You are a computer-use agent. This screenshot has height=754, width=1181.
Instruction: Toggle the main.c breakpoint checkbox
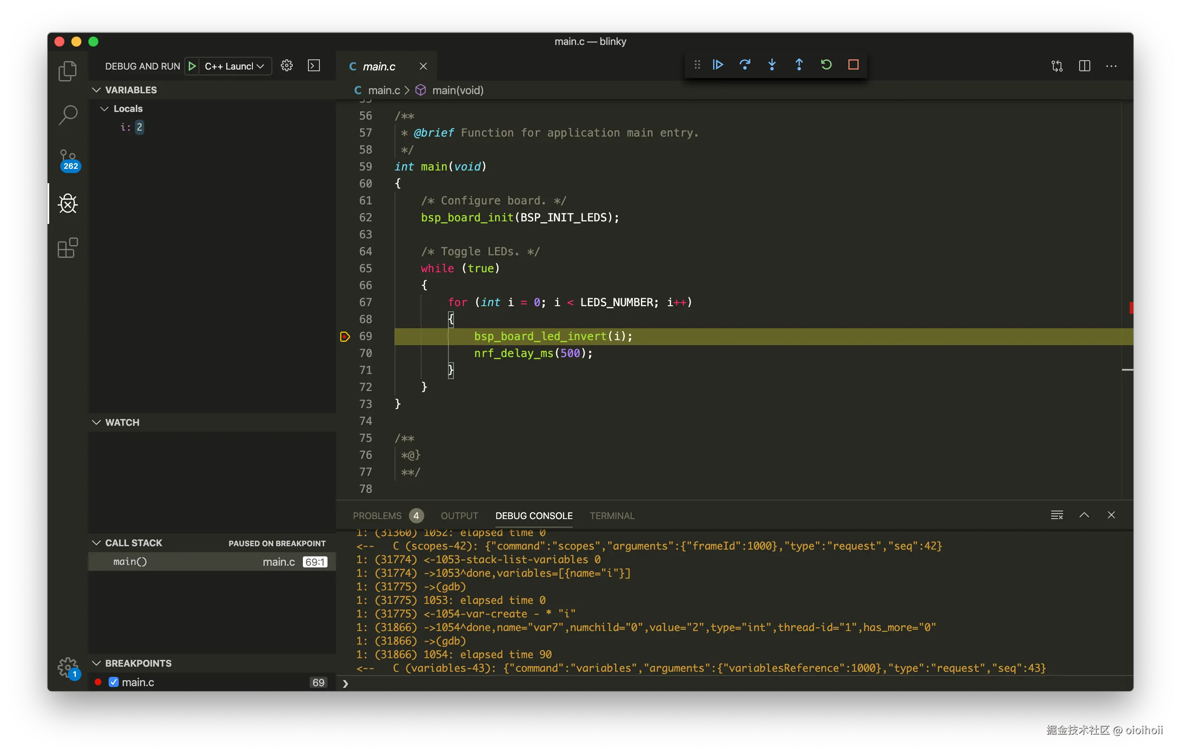(113, 682)
